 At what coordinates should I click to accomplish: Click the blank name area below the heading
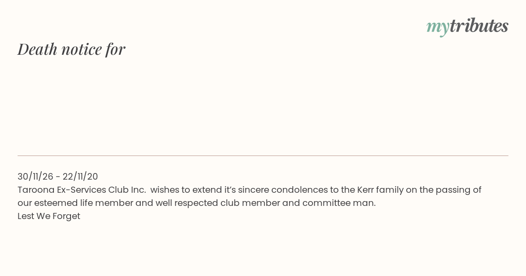(263, 105)
